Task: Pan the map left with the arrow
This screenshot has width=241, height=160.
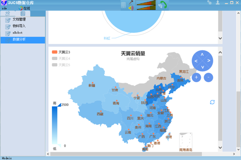Action: click(x=196, y=61)
